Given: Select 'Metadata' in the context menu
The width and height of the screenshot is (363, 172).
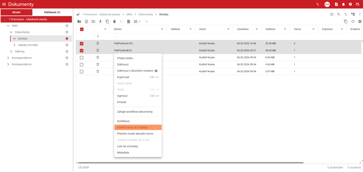Looking at the screenshot, I should tap(123, 153).
